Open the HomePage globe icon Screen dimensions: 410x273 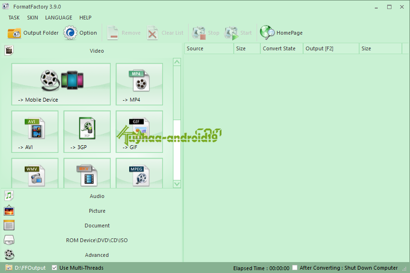267,32
